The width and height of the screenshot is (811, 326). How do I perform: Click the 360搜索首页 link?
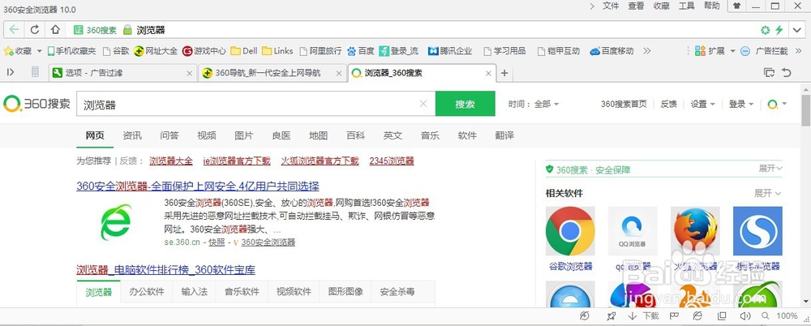pyautogui.click(x=624, y=104)
